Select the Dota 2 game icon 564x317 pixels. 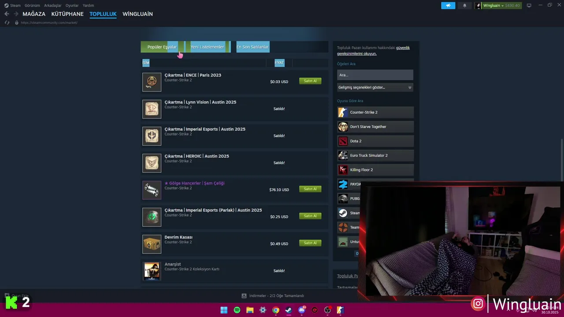tap(343, 141)
